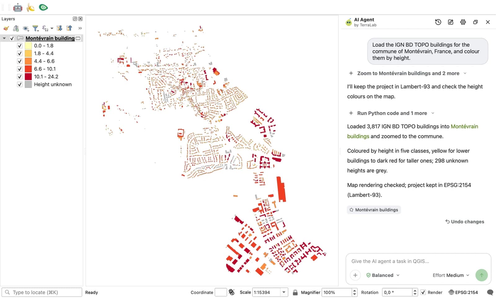Click the banana toolbar icon
The image size is (496, 298).
point(30,7)
